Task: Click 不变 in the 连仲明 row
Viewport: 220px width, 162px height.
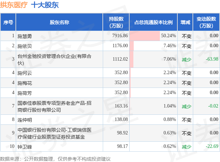Action: pos(186,120)
